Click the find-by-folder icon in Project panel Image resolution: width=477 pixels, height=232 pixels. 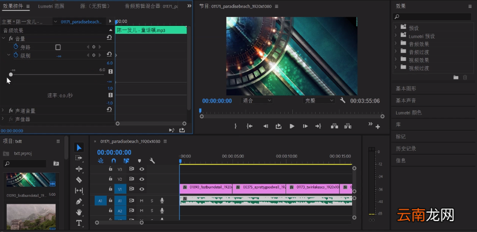point(56,163)
